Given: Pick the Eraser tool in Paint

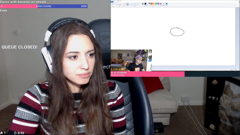Looking at the screenshot, I should click(123, 5).
